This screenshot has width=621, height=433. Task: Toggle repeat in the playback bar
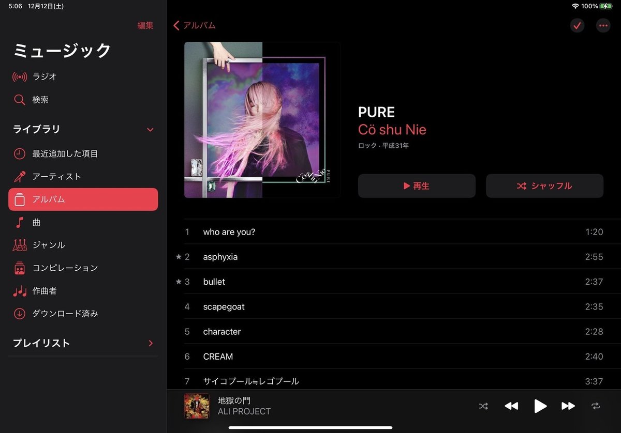pos(596,406)
